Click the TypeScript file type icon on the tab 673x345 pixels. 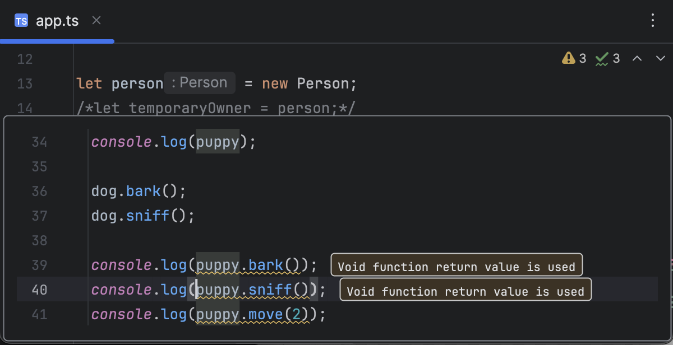[x=22, y=21]
